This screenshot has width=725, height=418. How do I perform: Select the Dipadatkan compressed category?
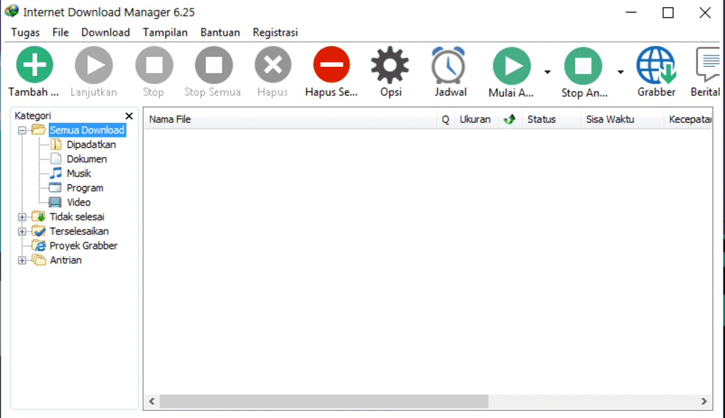click(91, 145)
